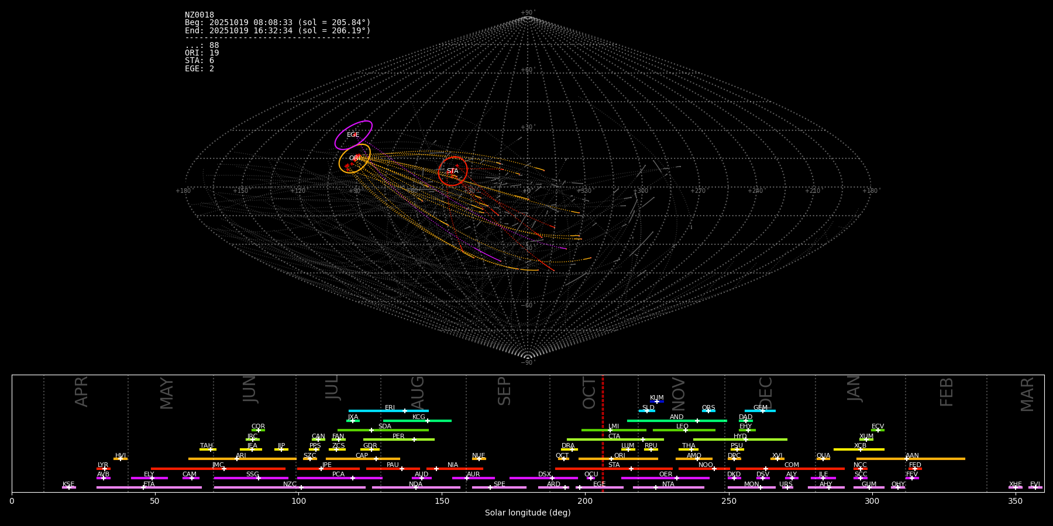Click the AND shower label

click(x=677, y=417)
